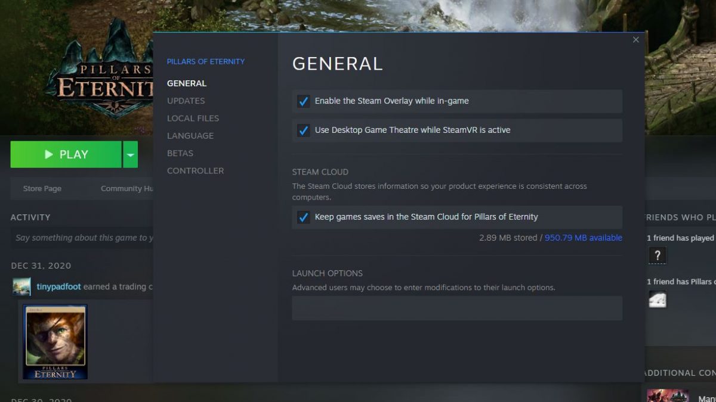Expand the CONTROLLER settings section

[x=196, y=171]
